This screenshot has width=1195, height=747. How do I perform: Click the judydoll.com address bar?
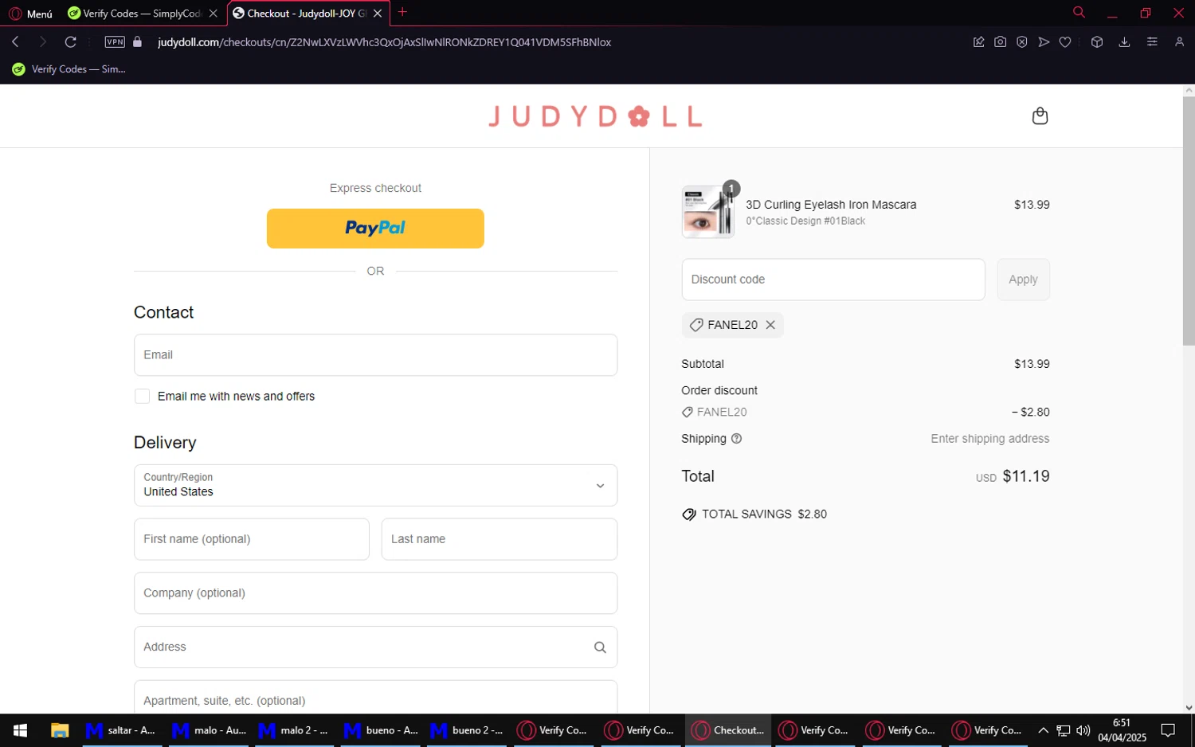pyautogui.click(x=384, y=42)
